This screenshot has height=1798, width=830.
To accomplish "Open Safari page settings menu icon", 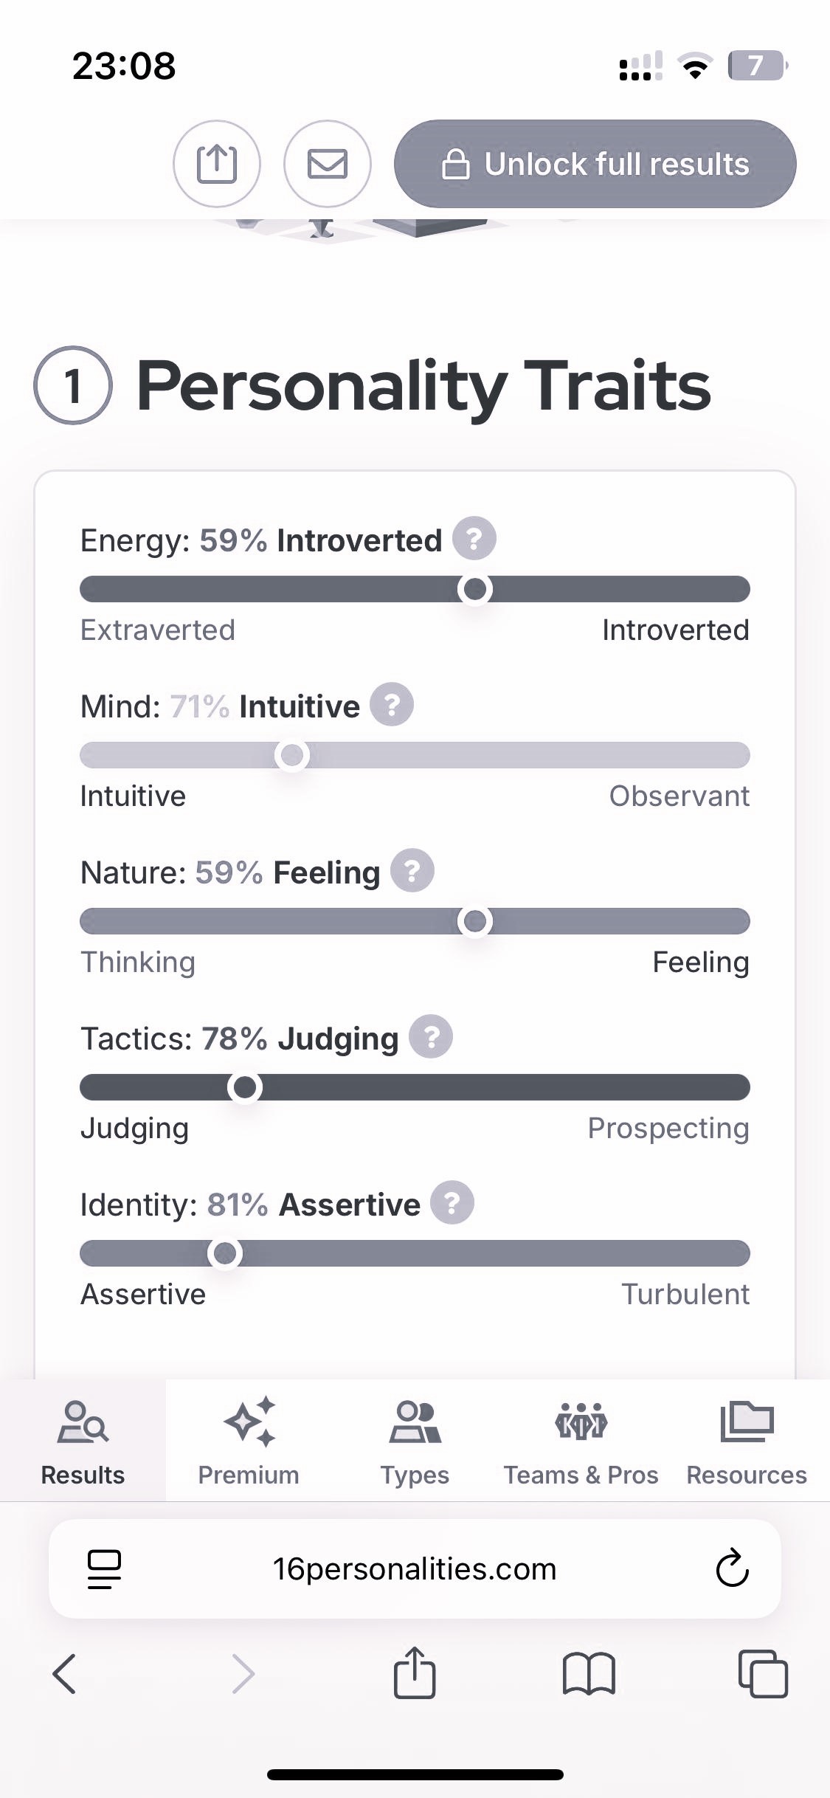I will (104, 1568).
